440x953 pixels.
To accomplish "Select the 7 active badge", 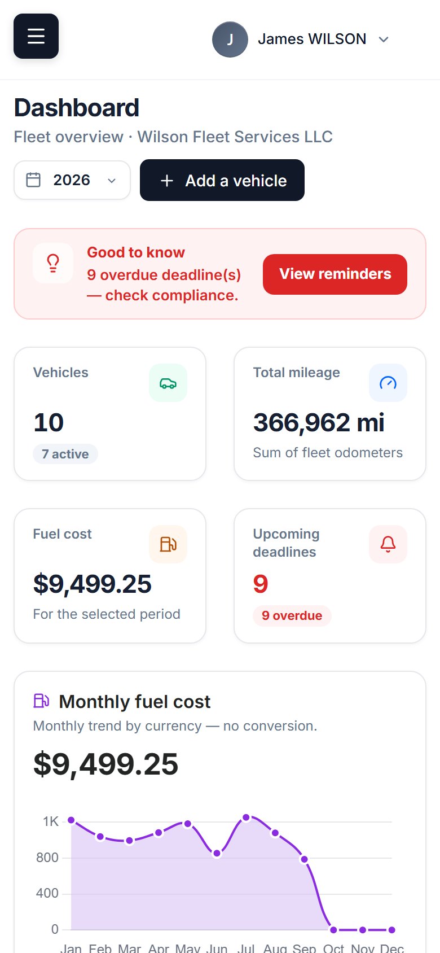I will click(65, 454).
